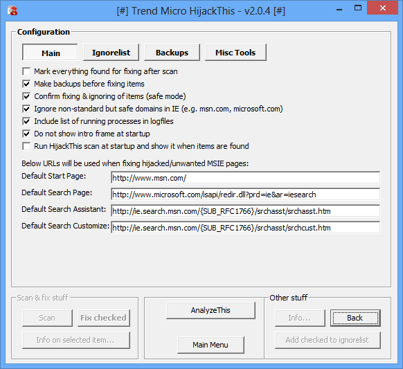Viewport: 403px width, 369px height.
Task: Click the 'Default Search Customize:' label
Action: (66, 226)
